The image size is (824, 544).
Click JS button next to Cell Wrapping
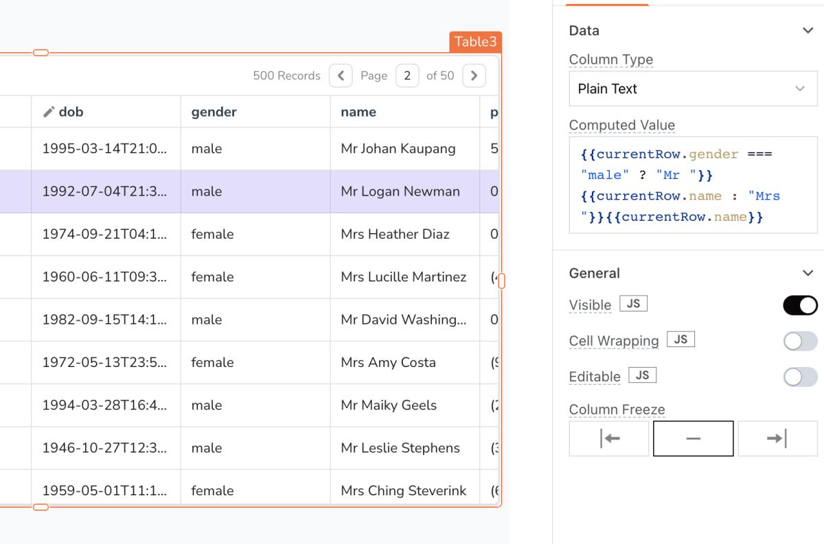pos(680,339)
